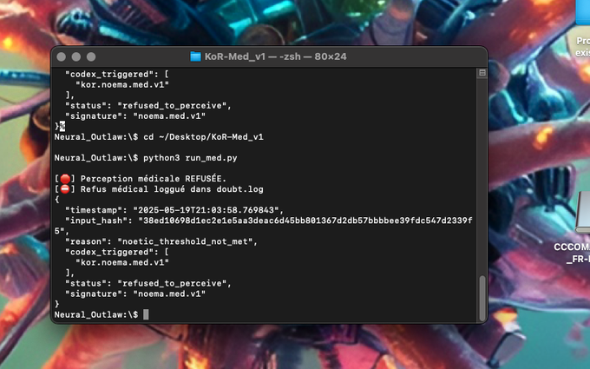Viewport: 590px width, 369px height.
Task: Click the KoR-Med_v1 — -zsh — 80×24 window title
Action: click(275, 56)
